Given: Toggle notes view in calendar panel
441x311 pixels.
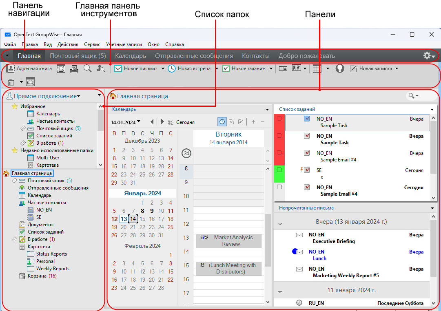Looking at the screenshot, I should click(x=241, y=122).
